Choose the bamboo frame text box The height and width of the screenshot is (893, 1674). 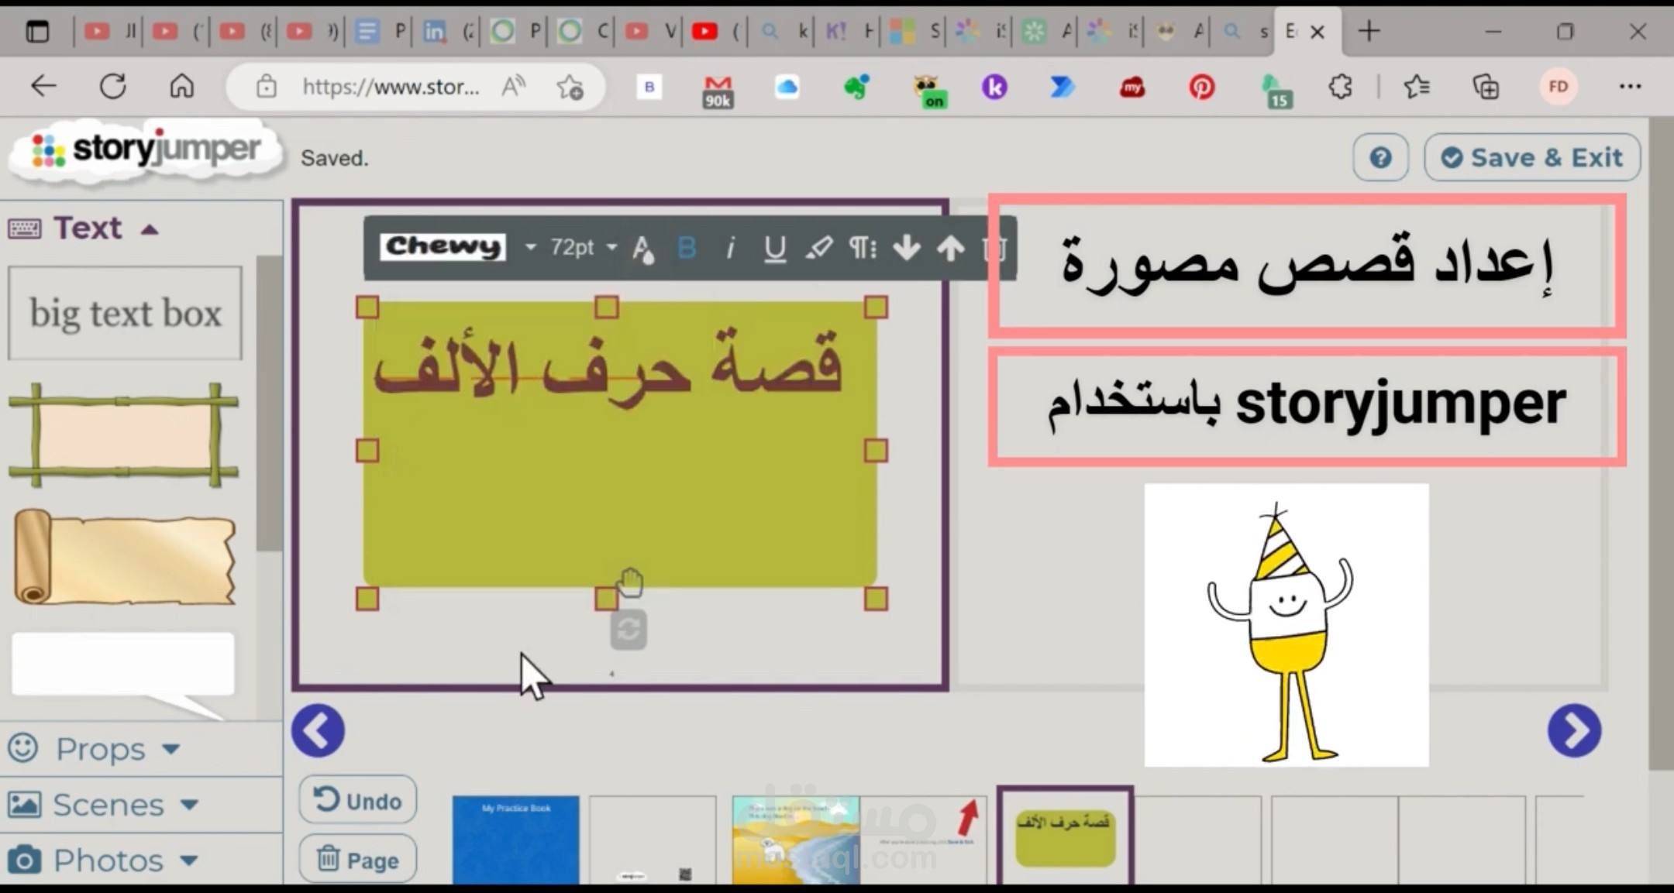pyautogui.click(x=124, y=435)
